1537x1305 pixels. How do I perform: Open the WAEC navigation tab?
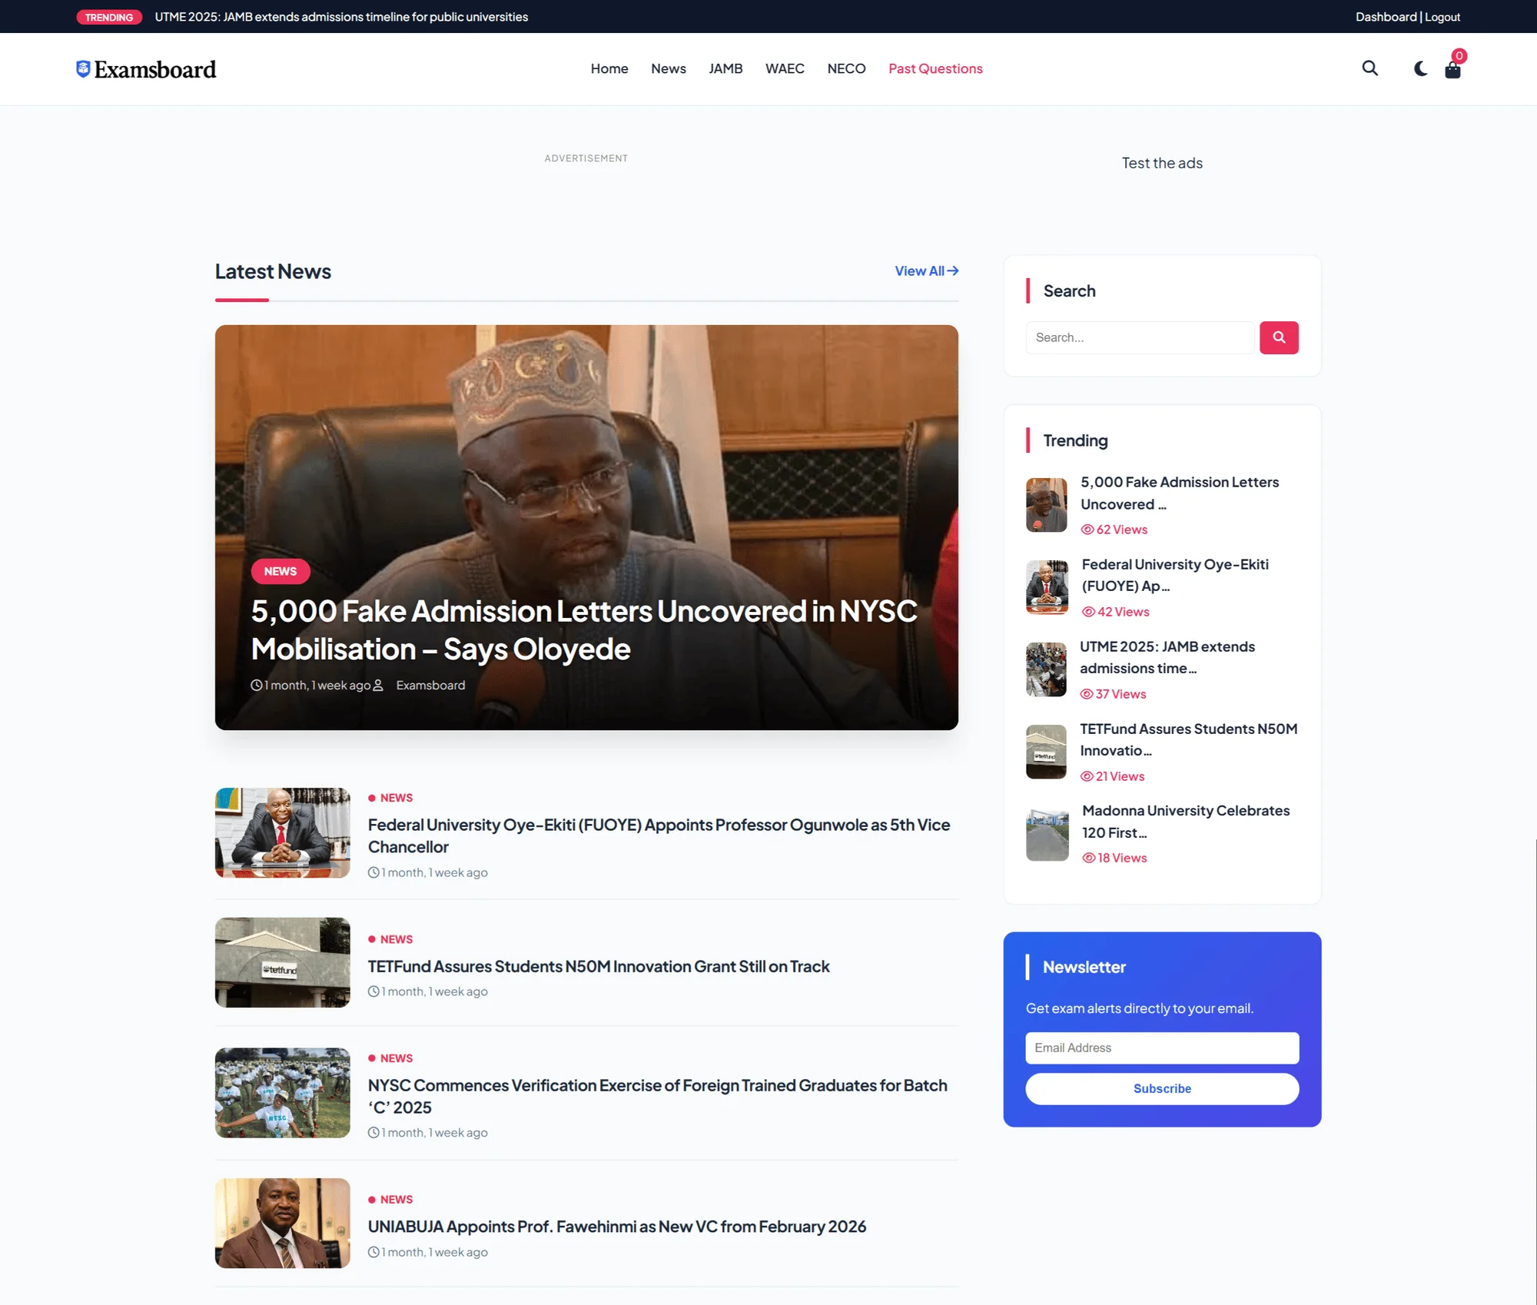click(x=785, y=68)
